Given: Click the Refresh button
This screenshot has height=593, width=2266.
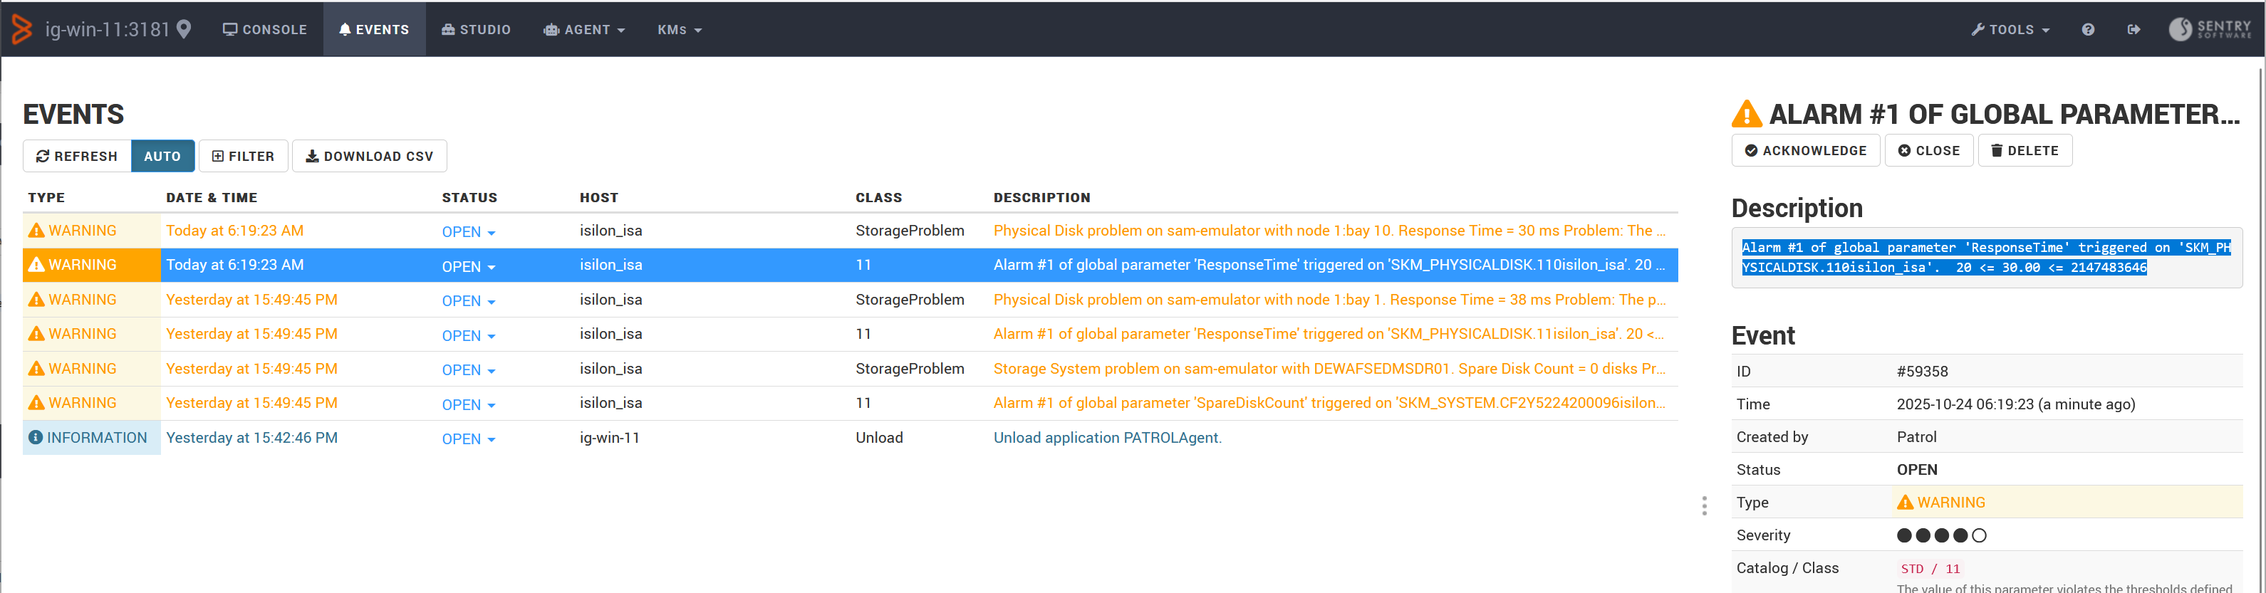Looking at the screenshot, I should tap(76, 155).
